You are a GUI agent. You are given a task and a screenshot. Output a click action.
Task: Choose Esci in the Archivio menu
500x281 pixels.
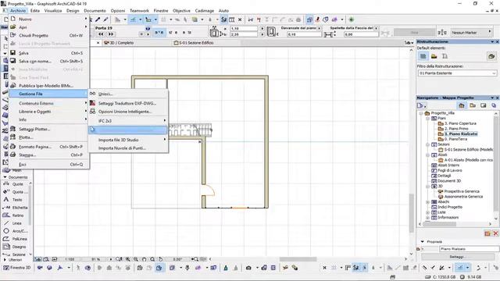coord(49,165)
